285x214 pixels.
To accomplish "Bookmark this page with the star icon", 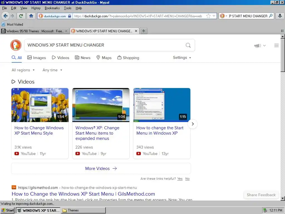I will [x=208, y=16].
